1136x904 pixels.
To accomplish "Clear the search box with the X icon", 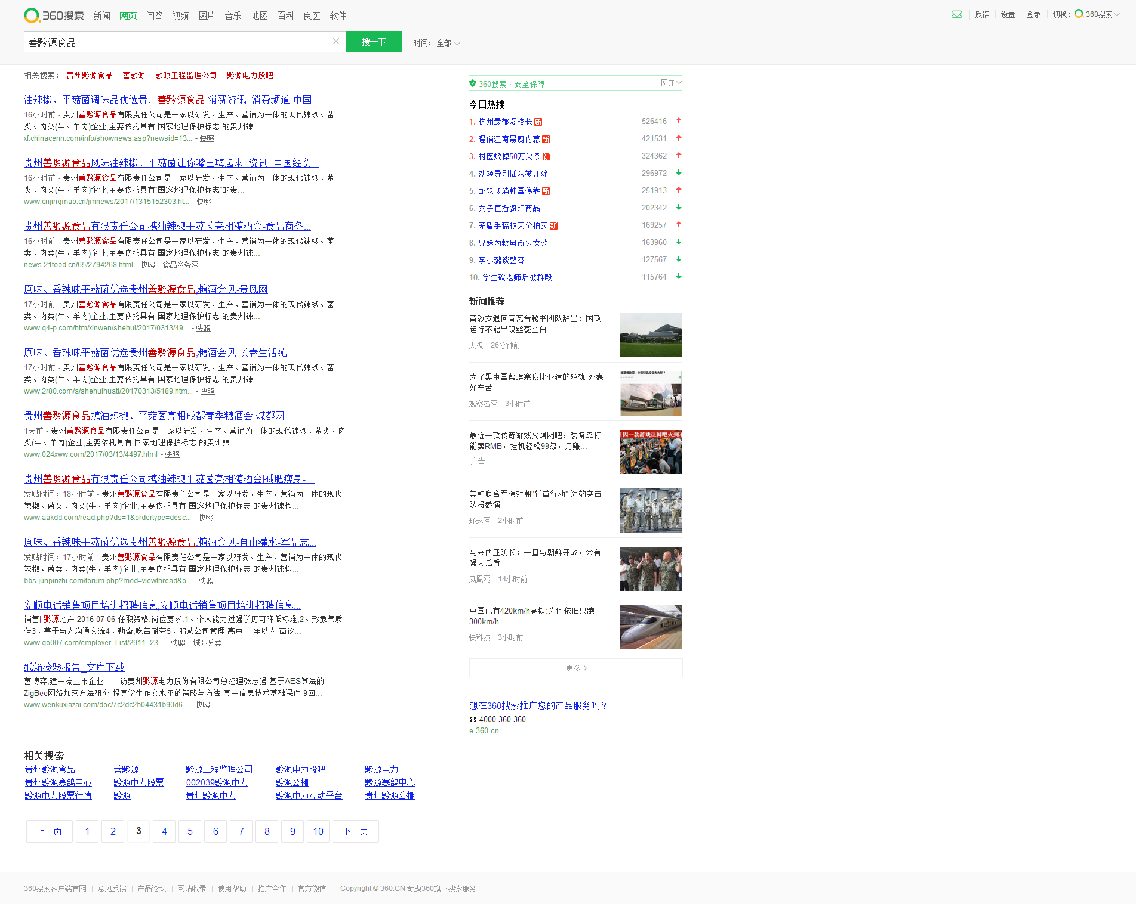I will (x=336, y=41).
